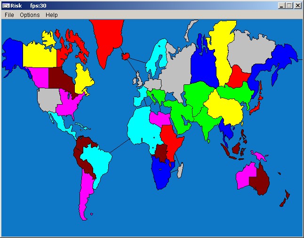This screenshot has width=304, height=238.
Task: Maximize the Risk window
Action: coord(289,6)
